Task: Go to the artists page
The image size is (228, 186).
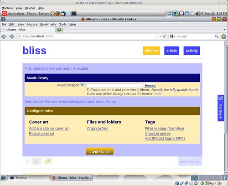Action: click(x=171, y=51)
